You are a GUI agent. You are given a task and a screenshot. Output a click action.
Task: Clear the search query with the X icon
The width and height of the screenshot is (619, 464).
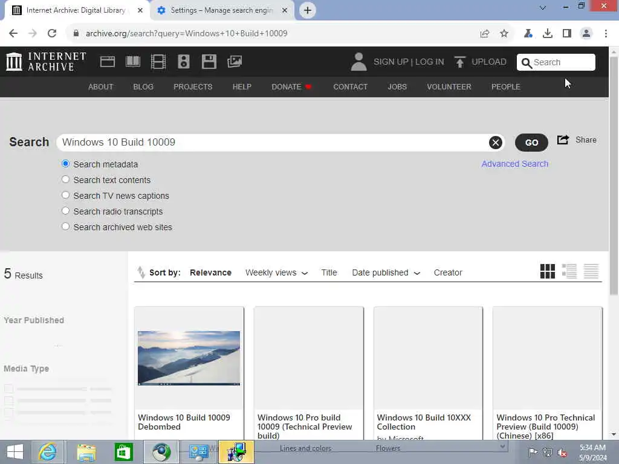(x=496, y=143)
